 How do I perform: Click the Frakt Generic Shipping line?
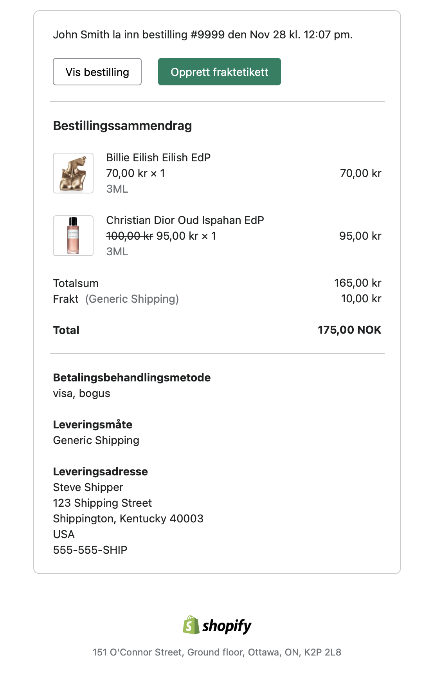tap(116, 299)
